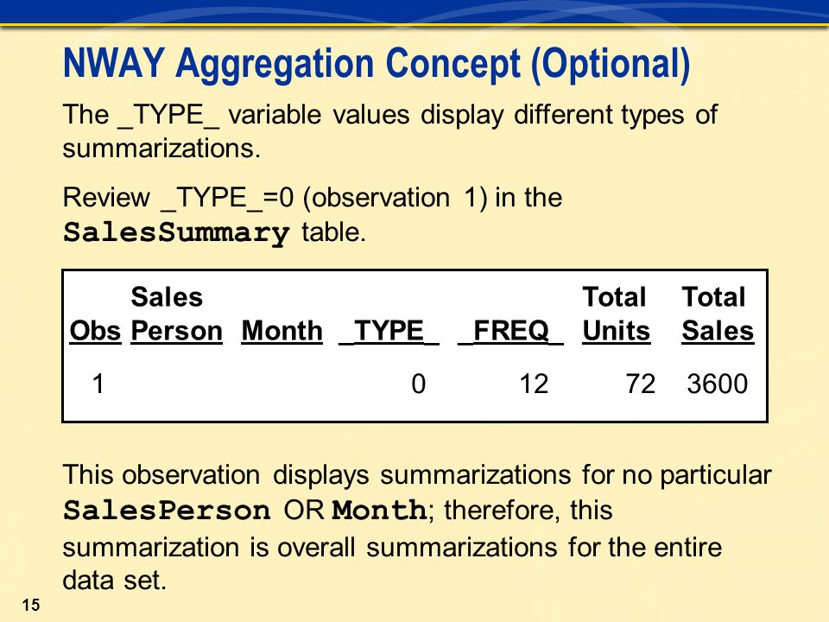The width and height of the screenshot is (829, 622).
Task: Select the Obs column header
Action: coord(95,331)
